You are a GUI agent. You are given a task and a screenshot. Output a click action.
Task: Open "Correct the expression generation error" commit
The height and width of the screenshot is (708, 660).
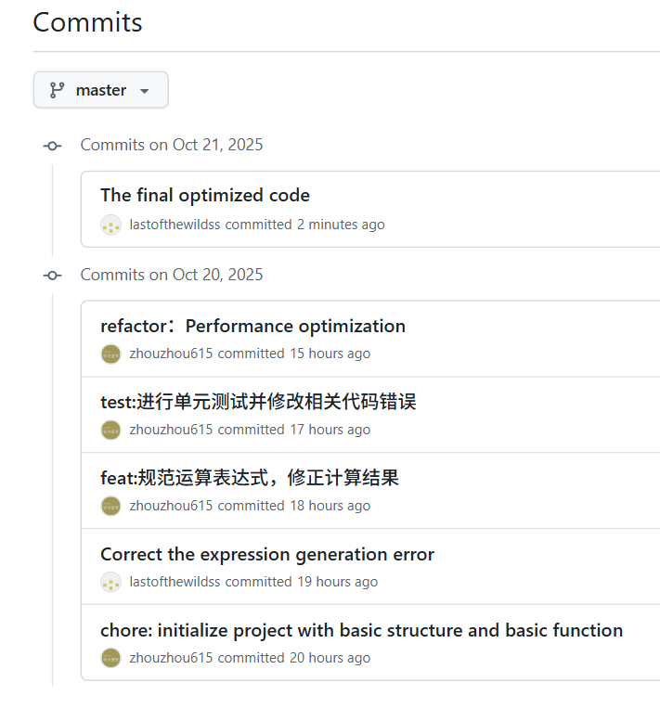click(266, 555)
